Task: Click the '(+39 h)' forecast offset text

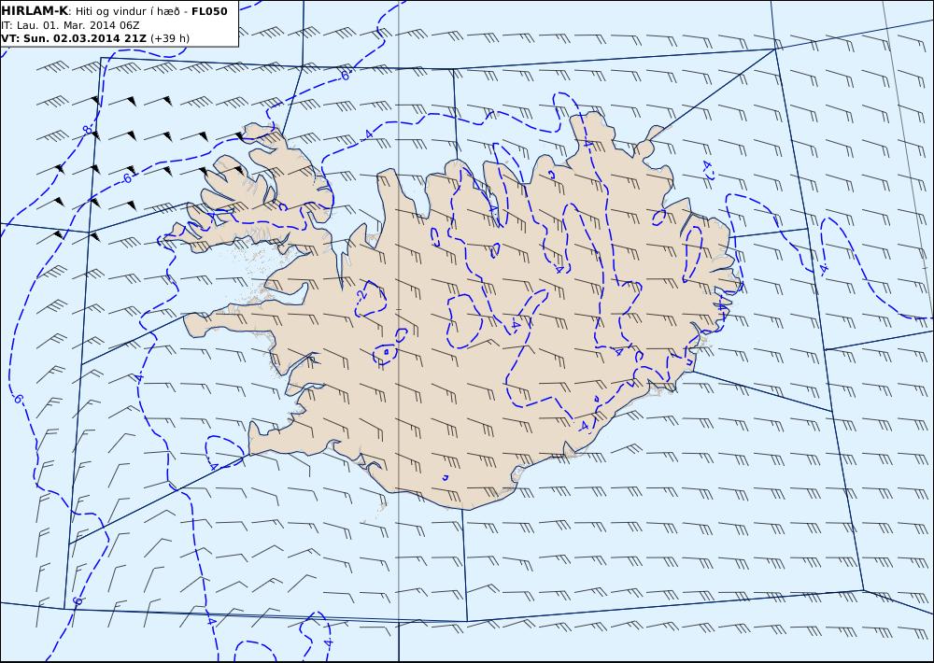Action: point(170,38)
